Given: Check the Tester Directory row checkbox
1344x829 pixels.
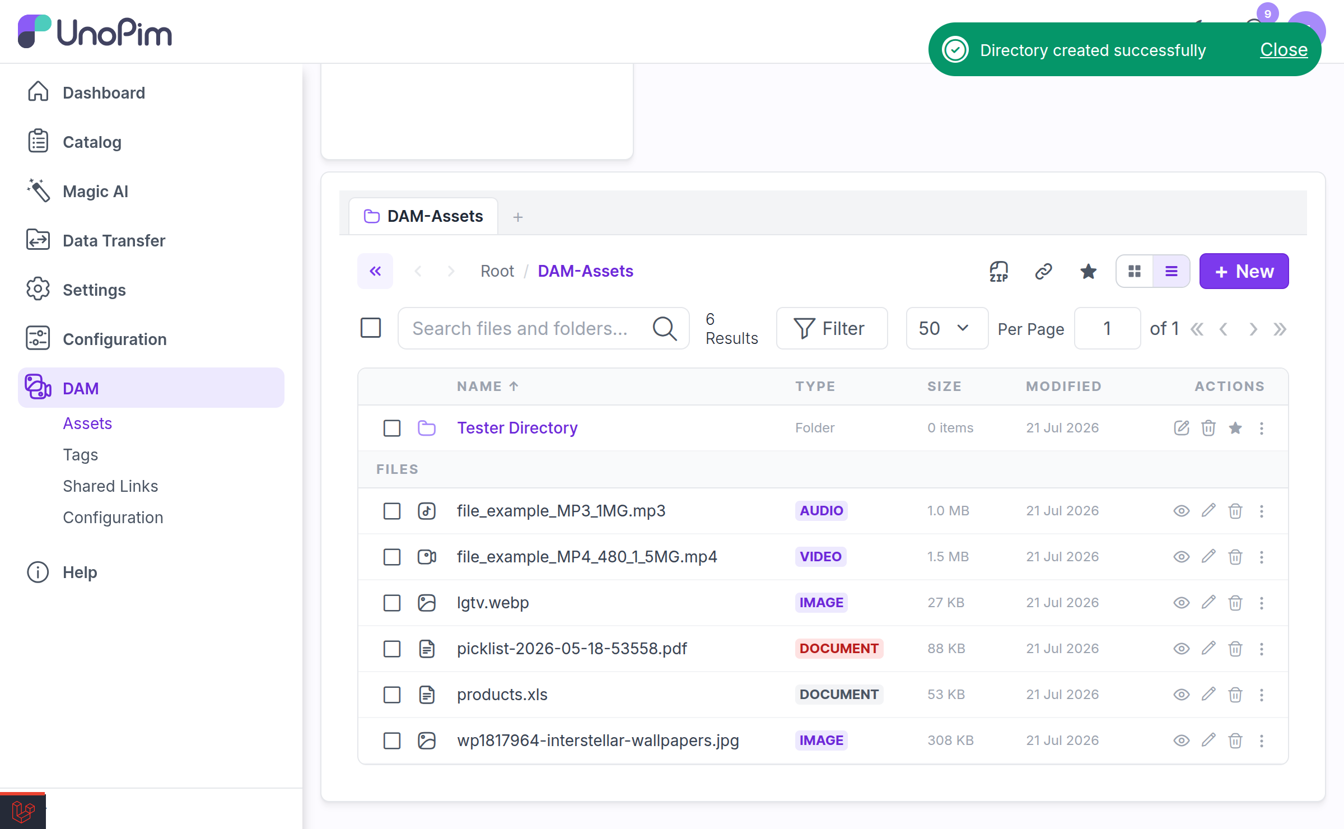Looking at the screenshot, I should point(392,428).
